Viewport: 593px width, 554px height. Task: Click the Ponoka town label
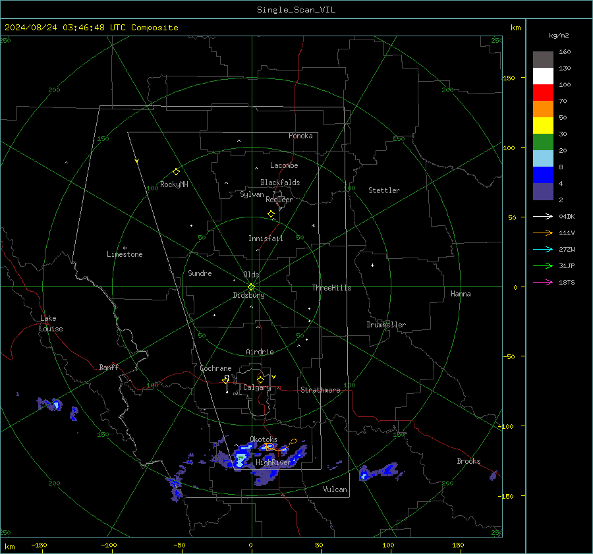[300, 136]
